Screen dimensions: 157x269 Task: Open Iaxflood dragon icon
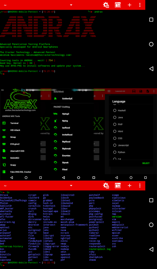tap(55, 128)
